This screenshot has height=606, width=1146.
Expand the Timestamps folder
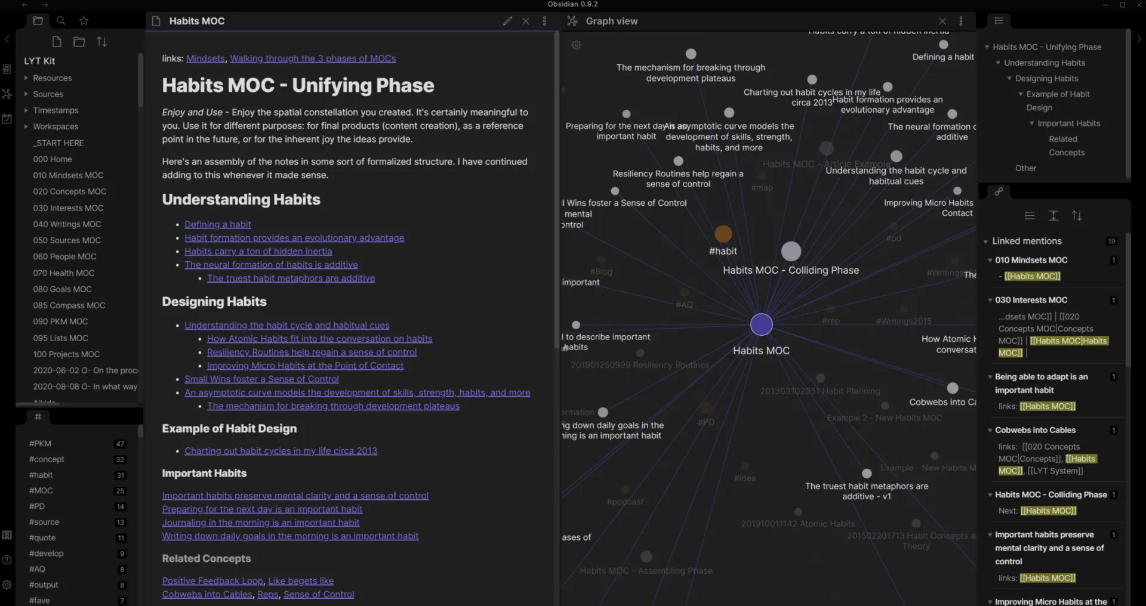(26, 110)
